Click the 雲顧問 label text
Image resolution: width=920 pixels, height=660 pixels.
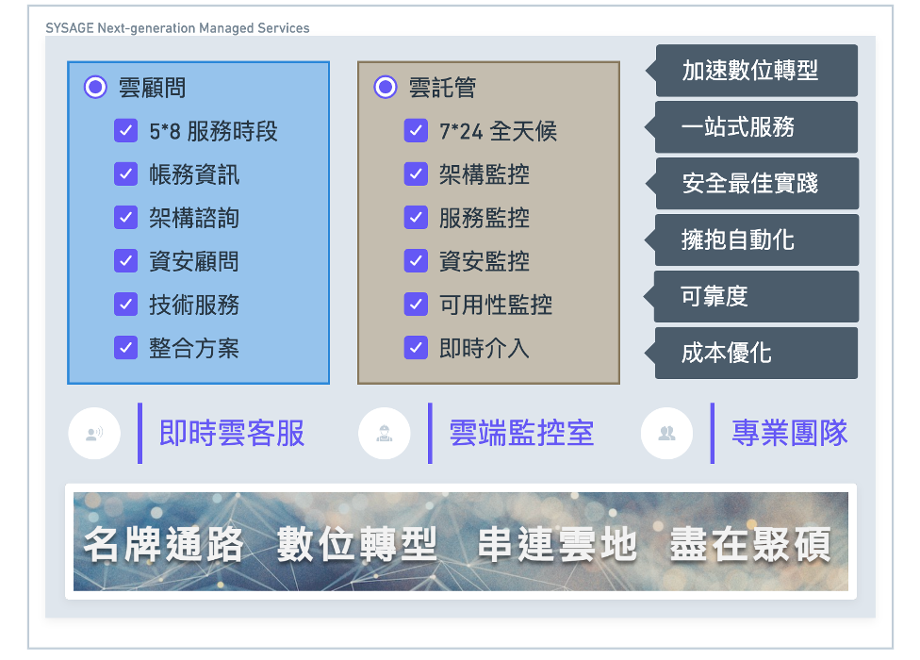point(152,88)
